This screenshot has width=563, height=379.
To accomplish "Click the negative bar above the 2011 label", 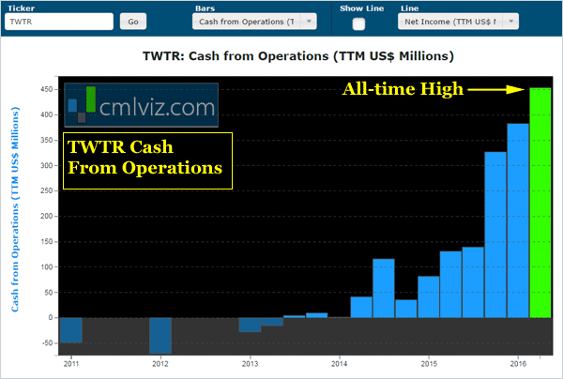I will pos(71,330).
